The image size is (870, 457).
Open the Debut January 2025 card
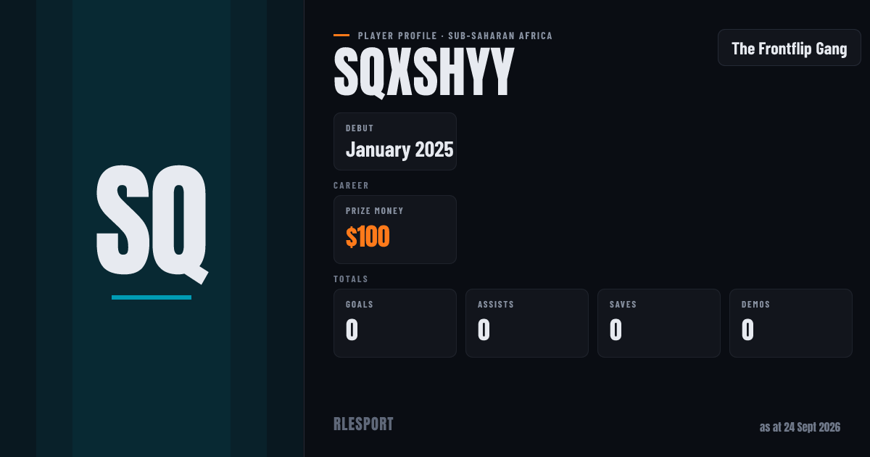tap(395, 141)
